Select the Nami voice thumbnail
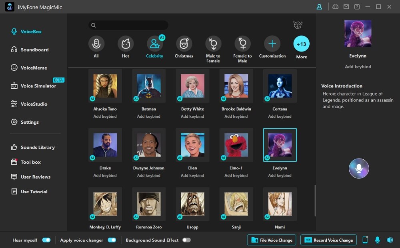The image size is (400, 248). pos(280,204)
